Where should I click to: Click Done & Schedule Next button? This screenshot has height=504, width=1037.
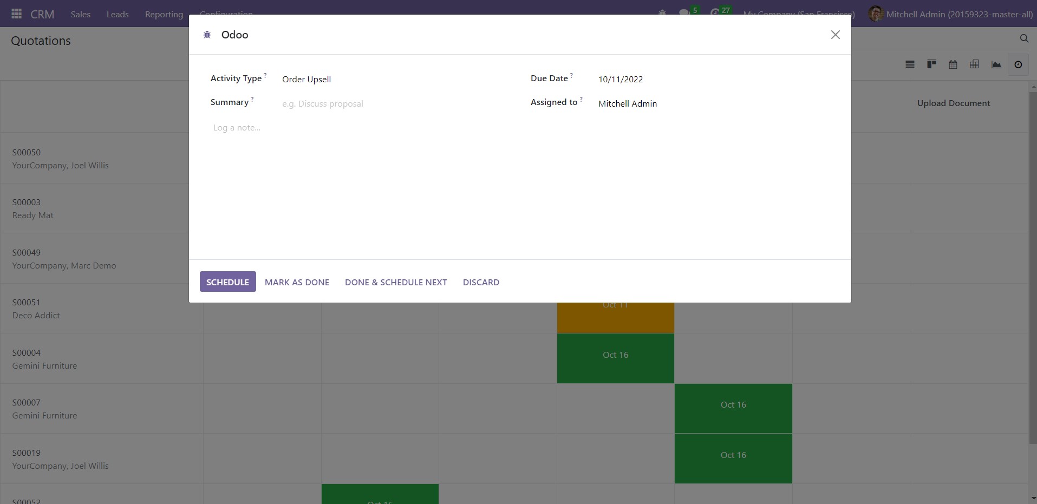click(x=396, y=282)
